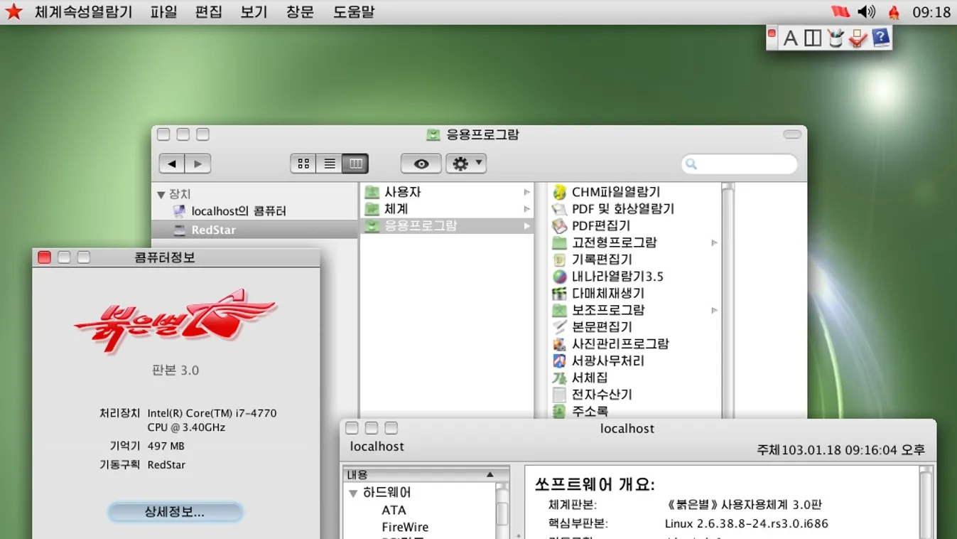Switch to icon view in file manager
This screenshot has height=539, width=957.
point(303,164)
